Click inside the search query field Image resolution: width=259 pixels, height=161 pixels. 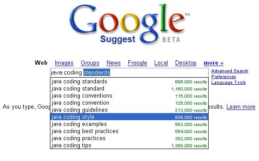[129, 72]
